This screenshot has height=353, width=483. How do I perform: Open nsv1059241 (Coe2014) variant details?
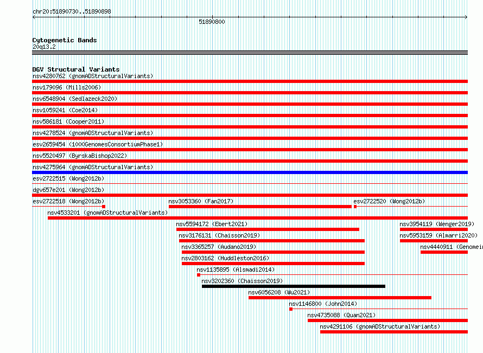pos(65,110)
